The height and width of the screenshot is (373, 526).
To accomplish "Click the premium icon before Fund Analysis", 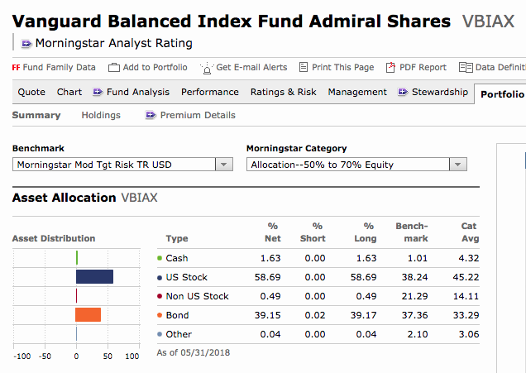I will [98, 92].
